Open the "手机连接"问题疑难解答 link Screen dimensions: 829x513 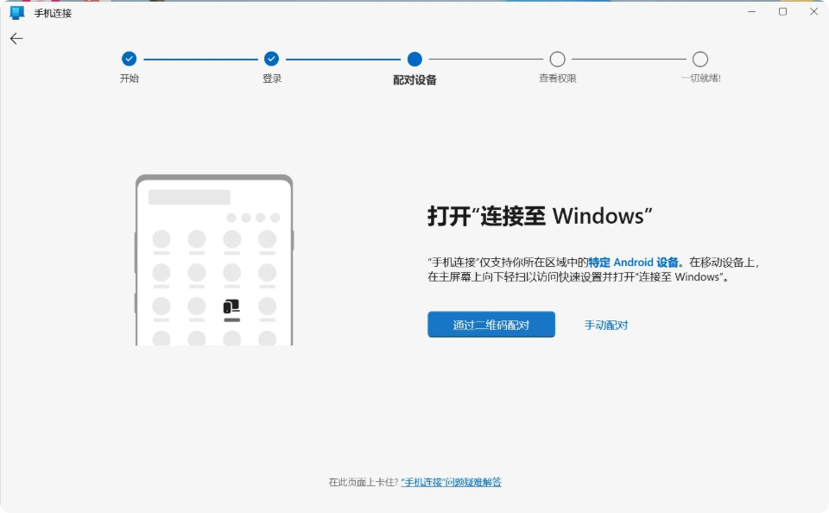pyautogui.click(x=451, y=482)
